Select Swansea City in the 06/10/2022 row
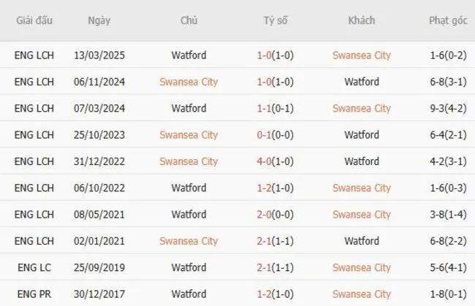475x306 pixels. (361, 188)
